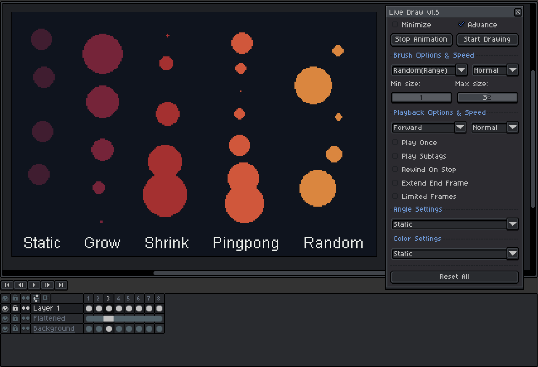Open the timeline settings icon
This screenshot has height=367, width=538.
[36, 298]
